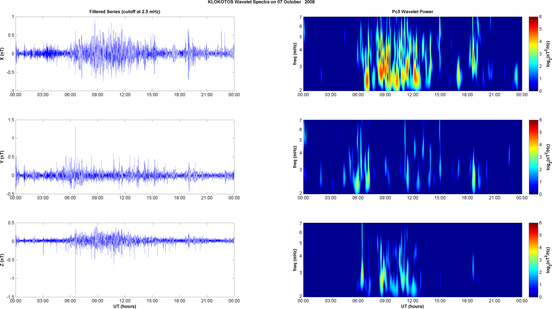The image size is (552, 309).
Task: Click the colorbar beside the top spectrogram
Action: pos(533,54)
